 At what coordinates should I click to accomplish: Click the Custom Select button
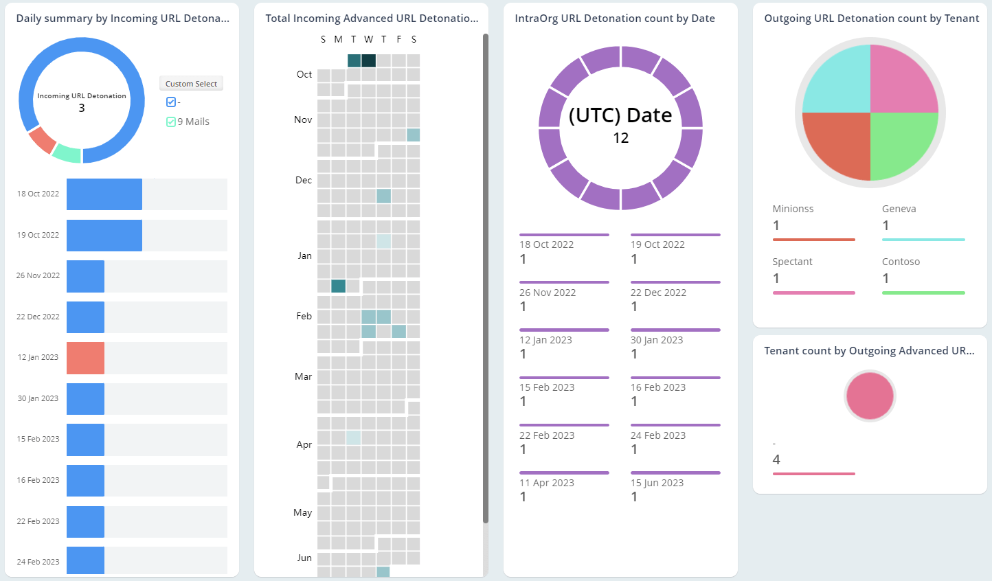tap(191, 83)
